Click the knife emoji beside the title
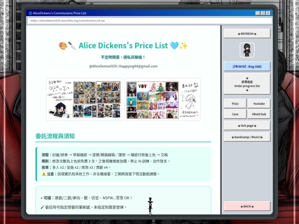The image size is (299, 224). [x=72, y=46]
